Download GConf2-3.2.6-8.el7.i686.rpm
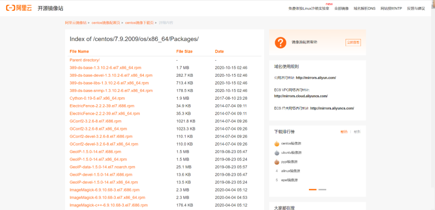The image size is (435, 210). pyautogui.click(x=95, y=121)
